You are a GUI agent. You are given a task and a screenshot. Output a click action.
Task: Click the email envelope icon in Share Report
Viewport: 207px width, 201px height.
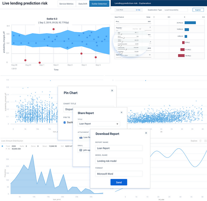(81, 150)
